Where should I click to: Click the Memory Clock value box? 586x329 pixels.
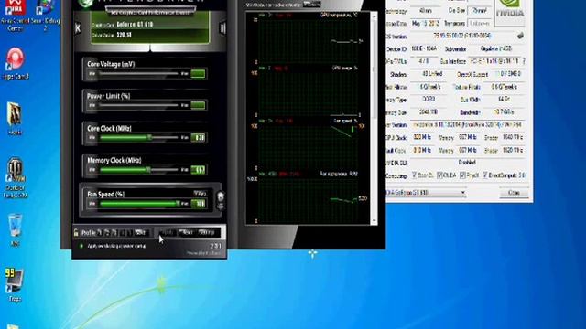198,170
